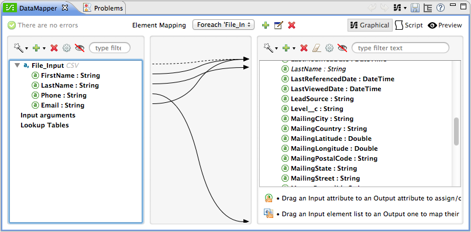Open the Foreach element mapping dropdown
471x232 pixels.
[x=223, y=25]
